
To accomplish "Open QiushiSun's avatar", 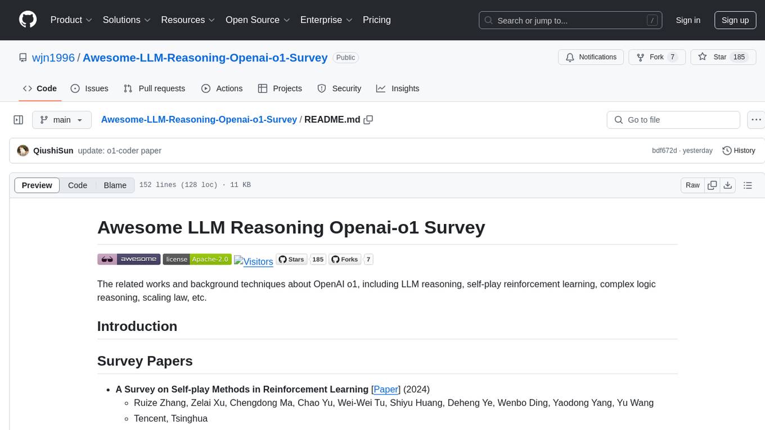I will point(23,150).
